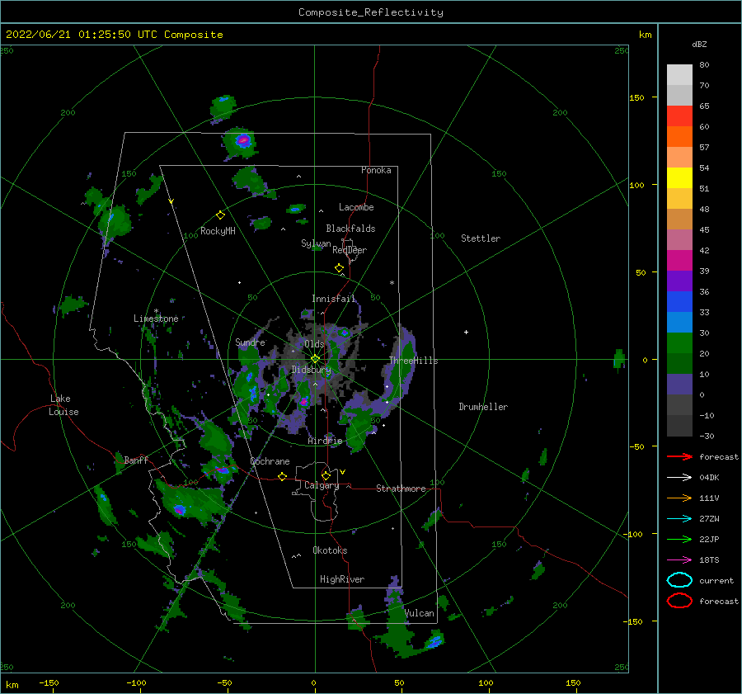Click the Lacombe town label
Screen dimensions: 742x694
click(x=356, y=207)
